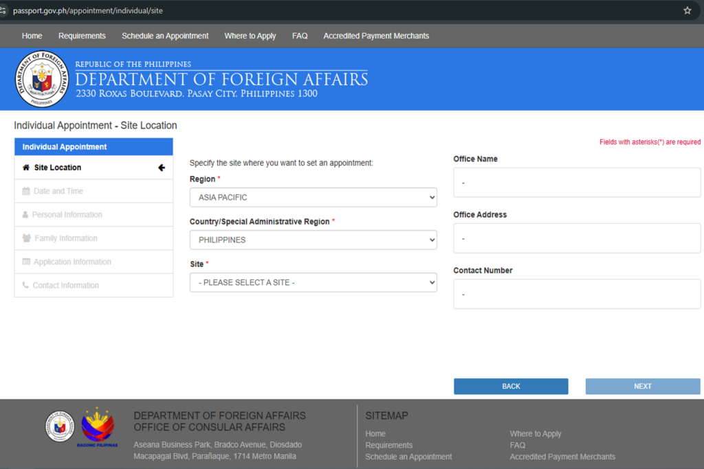Select the Date and Time step
Image resolution: width=704 pixels, height=469 pixels.
pos(93,191)
